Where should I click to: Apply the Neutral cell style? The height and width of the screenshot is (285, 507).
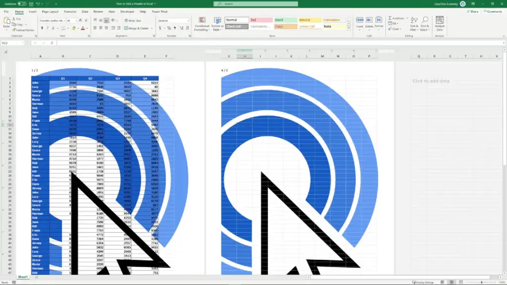(x=309, y=20)
